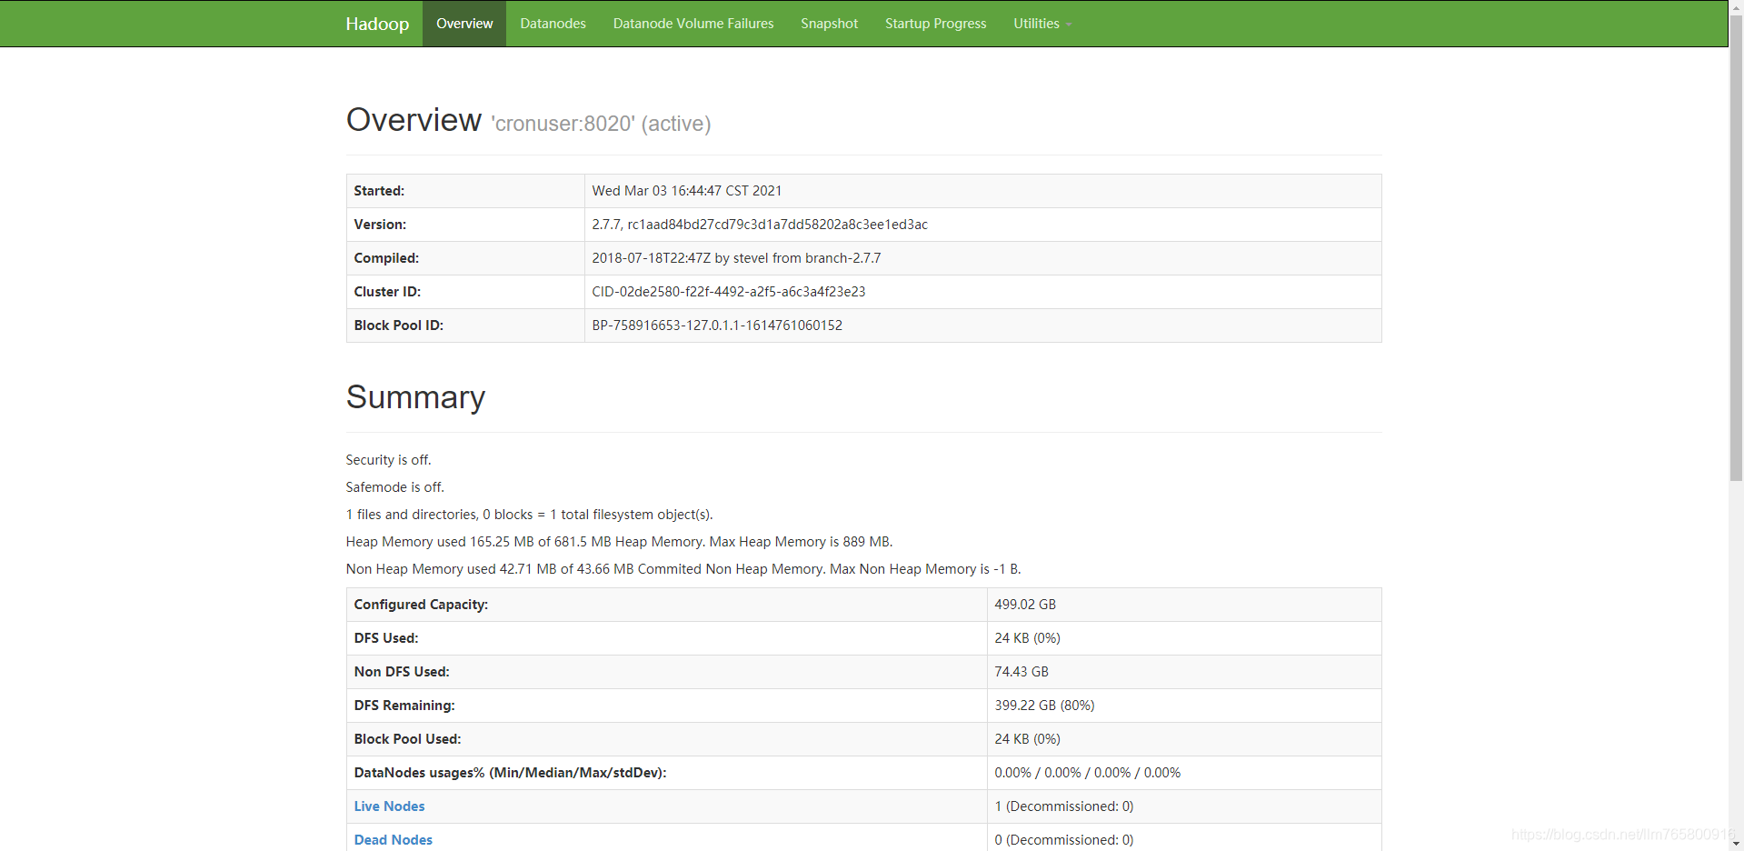The width and height of the screenshot is (1744, 851).
Task: Click the files and directories summary line
Action: [x=529, y=515]
